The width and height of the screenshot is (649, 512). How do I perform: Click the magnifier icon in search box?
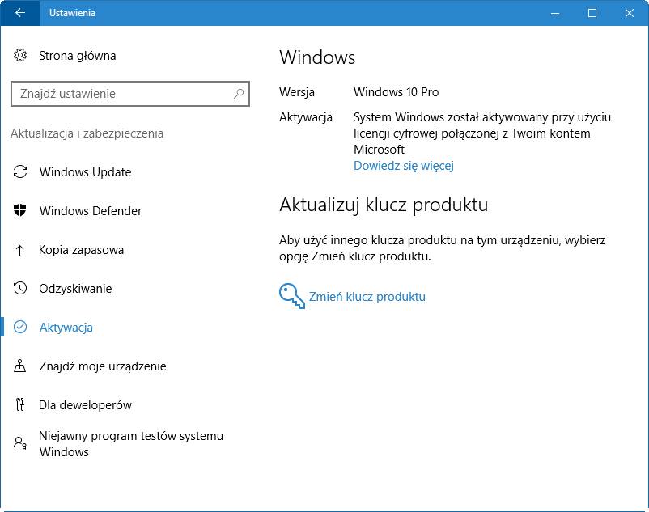coord(239,94)
